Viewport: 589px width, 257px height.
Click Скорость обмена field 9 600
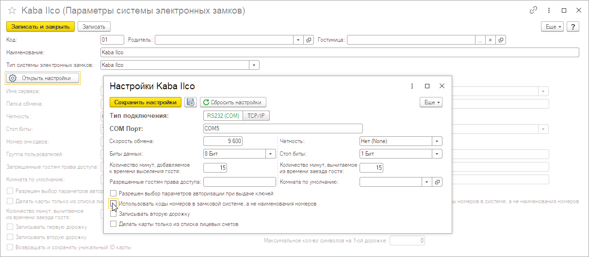click(x=223, y=141)
